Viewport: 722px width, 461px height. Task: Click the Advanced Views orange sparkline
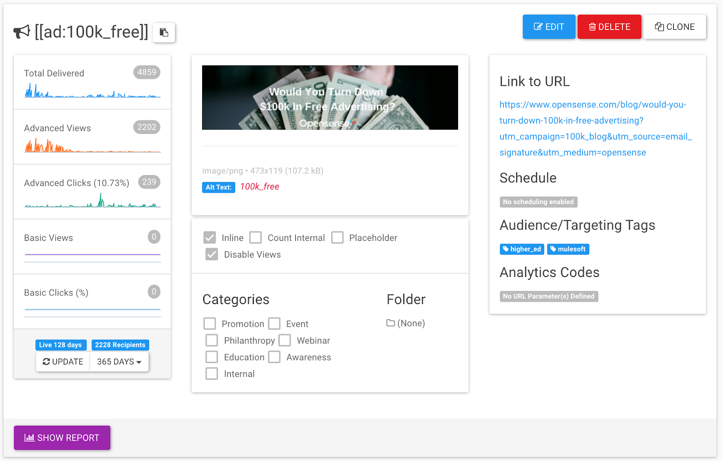pyautogui.click(x=93, y=146)
